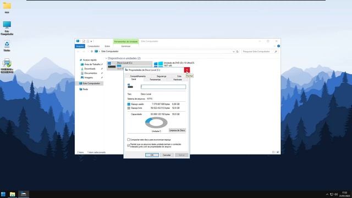Viewport: 352px width, 198px height.
Task: Go up one folder level
Action: pyautogui.click(x=92, y=51)
